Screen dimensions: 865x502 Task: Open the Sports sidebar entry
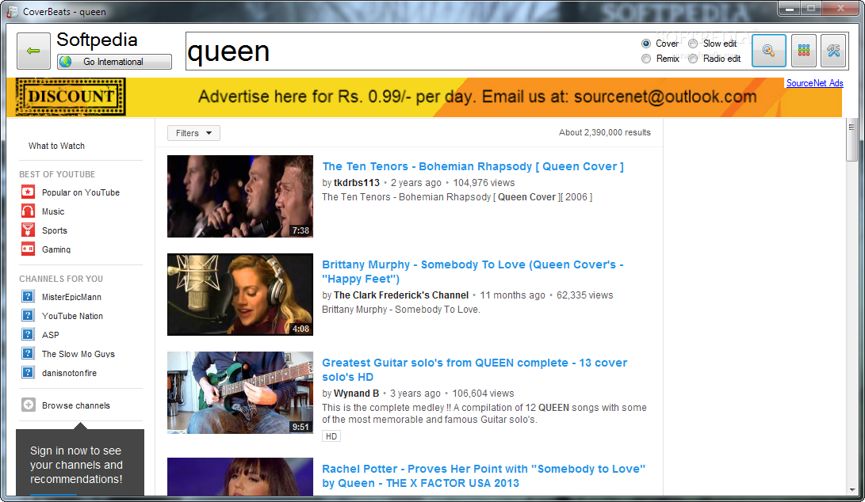pos(55,230)
